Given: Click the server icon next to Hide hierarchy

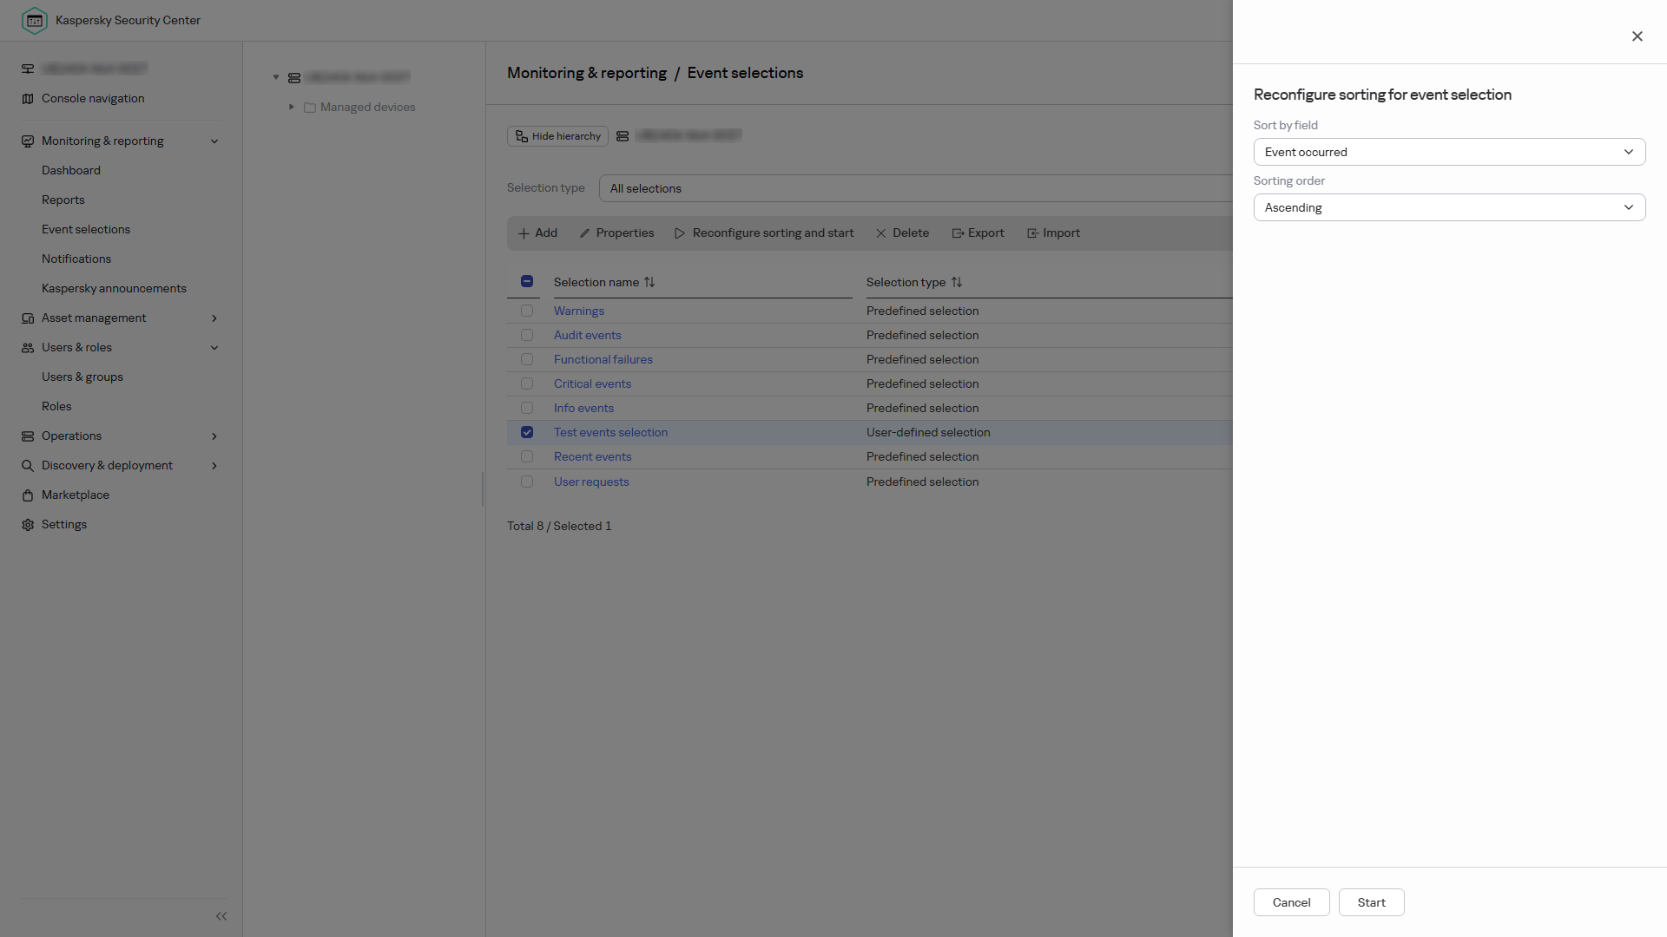Looking at the screenshot, I should coord(623,136).
